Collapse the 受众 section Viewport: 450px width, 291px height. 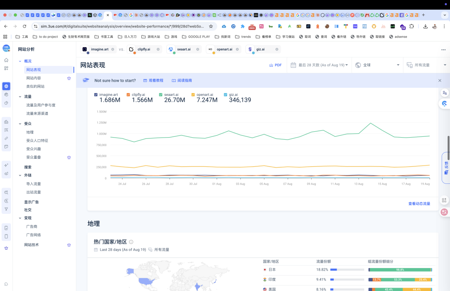20,124
